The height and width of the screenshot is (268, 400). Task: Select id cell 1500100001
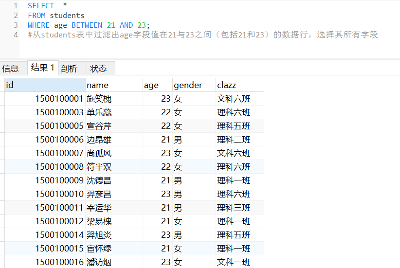pyautogui.click(x=45, y=99)
